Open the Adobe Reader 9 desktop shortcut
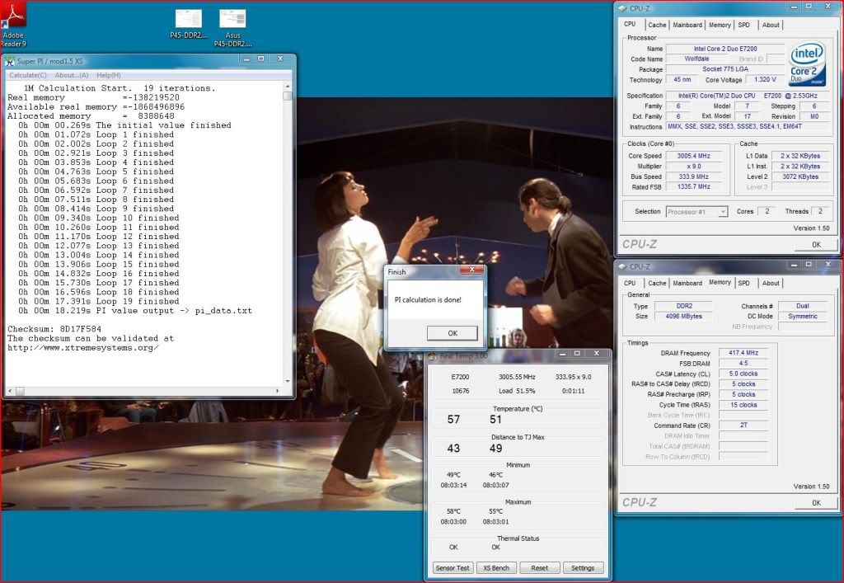Viewport: 844px width, 583px height. tap(13, 24)
